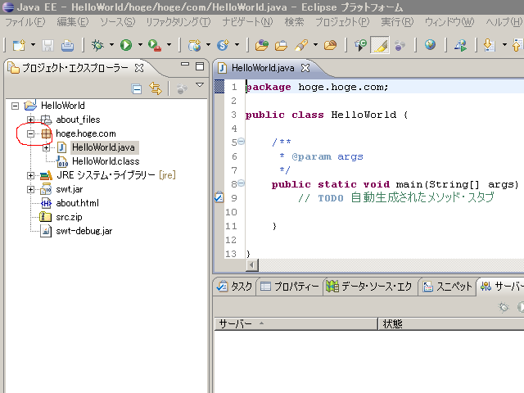Click the Collapse All icon in Project Explorer
The width and height of the screenshot is (524, 393).
pyautogui.click(x=137, y=89)
